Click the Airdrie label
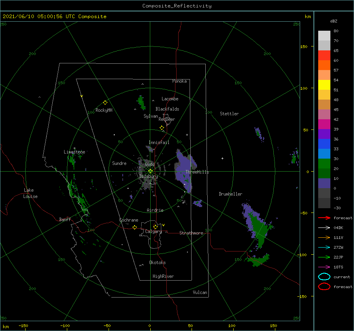Image resolution: width=354 pixels, height=331 pixels. [x=155, y=210]
